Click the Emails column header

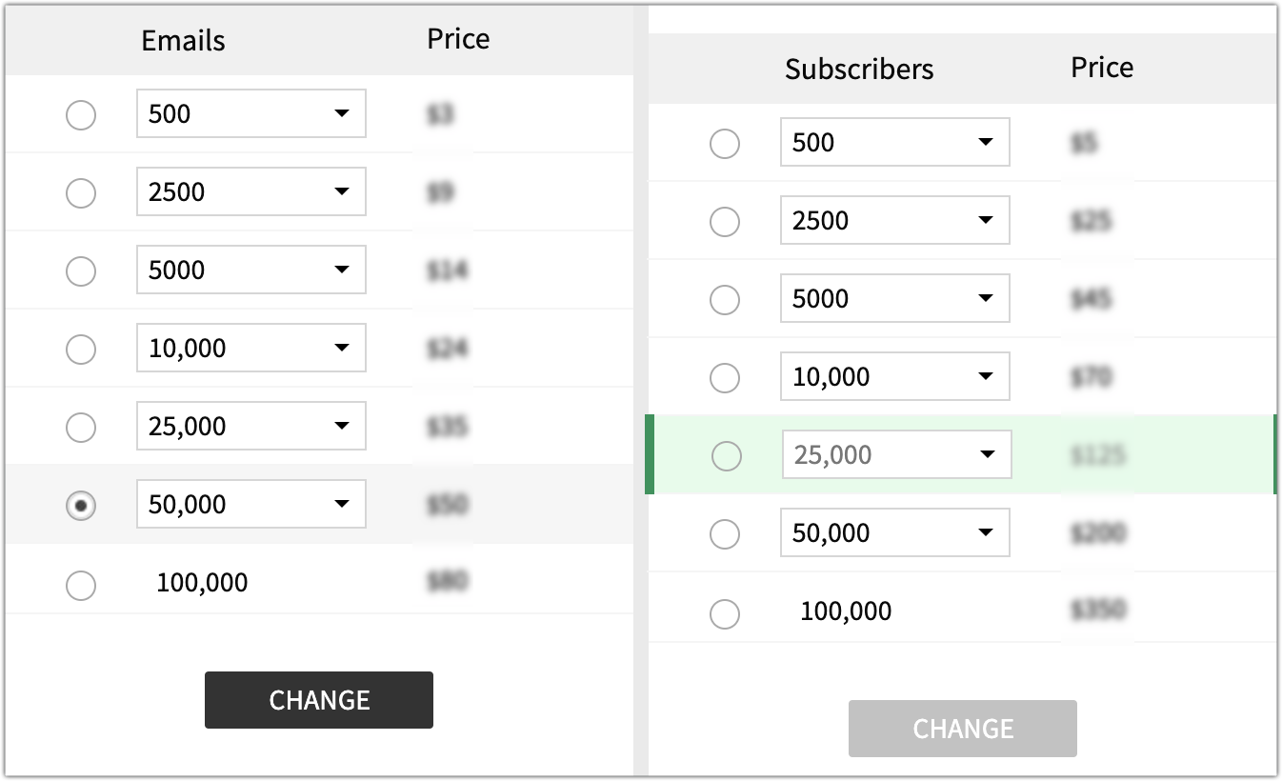point(183,41)
